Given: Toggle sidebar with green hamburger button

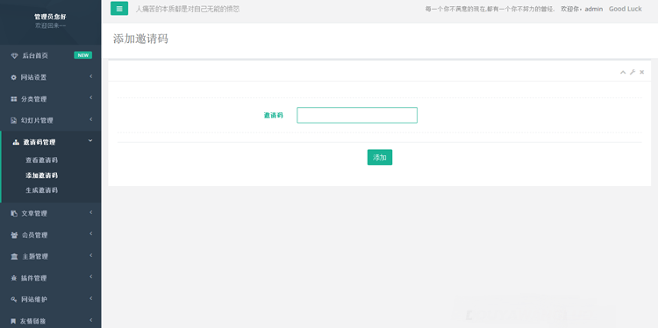Looking at the screenshot, I should [119, 9].
